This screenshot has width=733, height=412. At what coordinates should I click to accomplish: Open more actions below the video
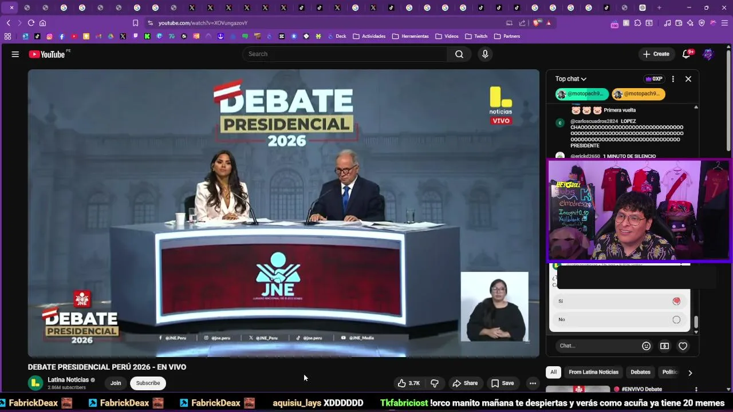533,383
